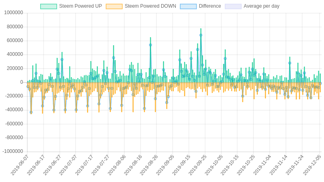This screenshot has width=324, height=182.
Task: Click the 2019-10-25 date label
Action: click(x=246, y=165)
